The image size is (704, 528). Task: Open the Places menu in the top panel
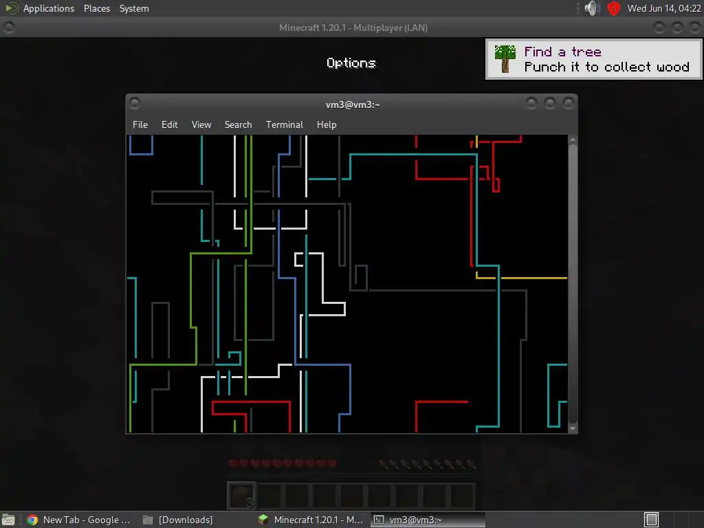tap(97, 8)
